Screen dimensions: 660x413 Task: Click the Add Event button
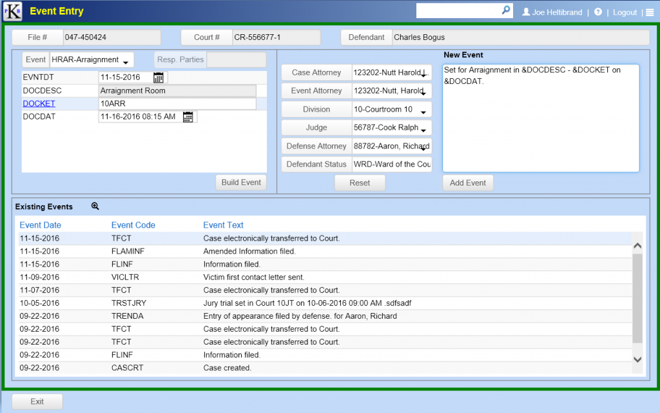468,183
